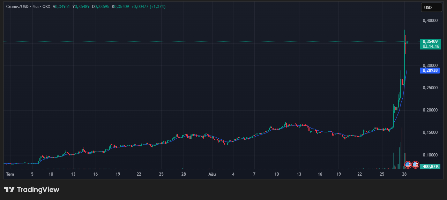
Task: Click the TradingView logo
Action: tap(32, 190)
